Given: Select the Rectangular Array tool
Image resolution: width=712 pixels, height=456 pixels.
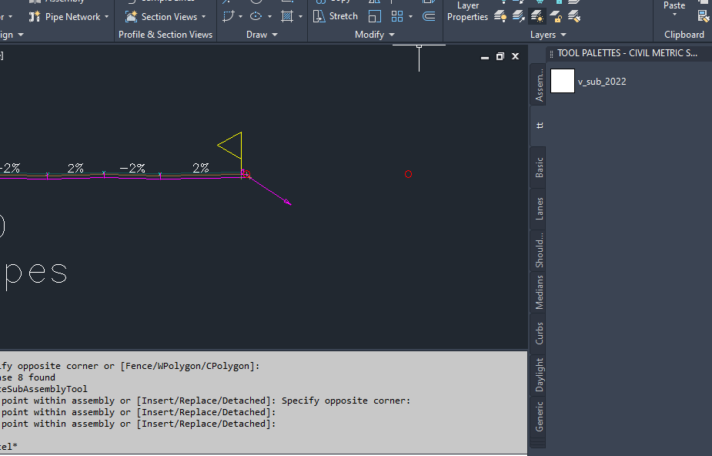Looking at the screenshot, I should click(396, 16).
